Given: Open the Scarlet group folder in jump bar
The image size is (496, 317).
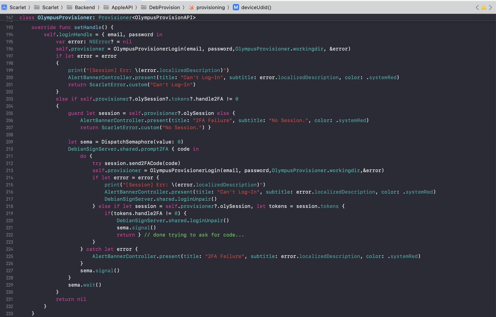Looking at the screenshot, I should pyautogui.click(x=46, y=7).
